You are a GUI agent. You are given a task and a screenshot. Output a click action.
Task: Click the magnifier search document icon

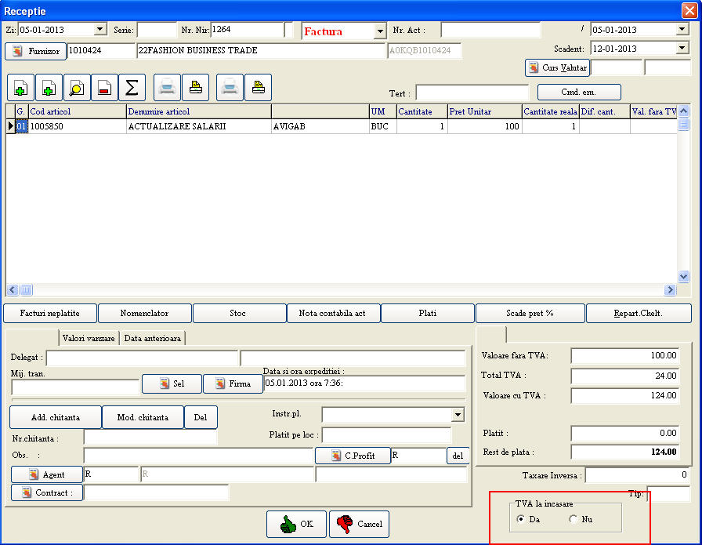click(x=76, y=87)
